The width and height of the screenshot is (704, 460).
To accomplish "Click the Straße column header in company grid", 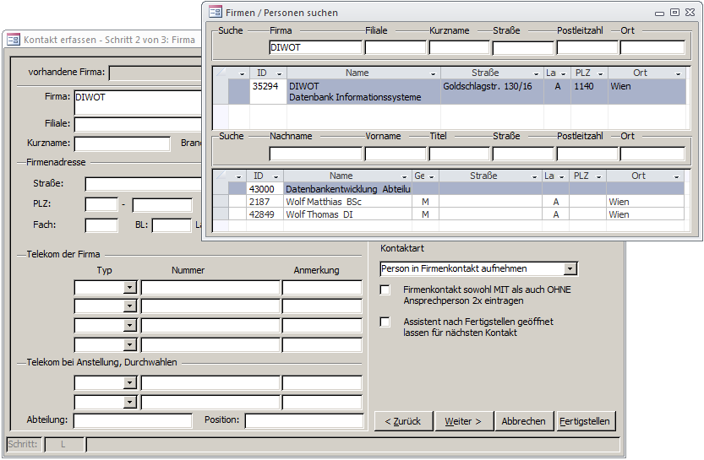I will pyautogui.click(x=492, y=73).
